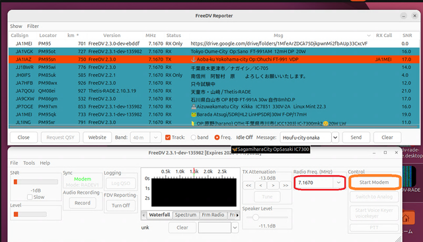423x242 pixels.
Task: Select the band tracking radio button
Action: [x=193, y=138]
